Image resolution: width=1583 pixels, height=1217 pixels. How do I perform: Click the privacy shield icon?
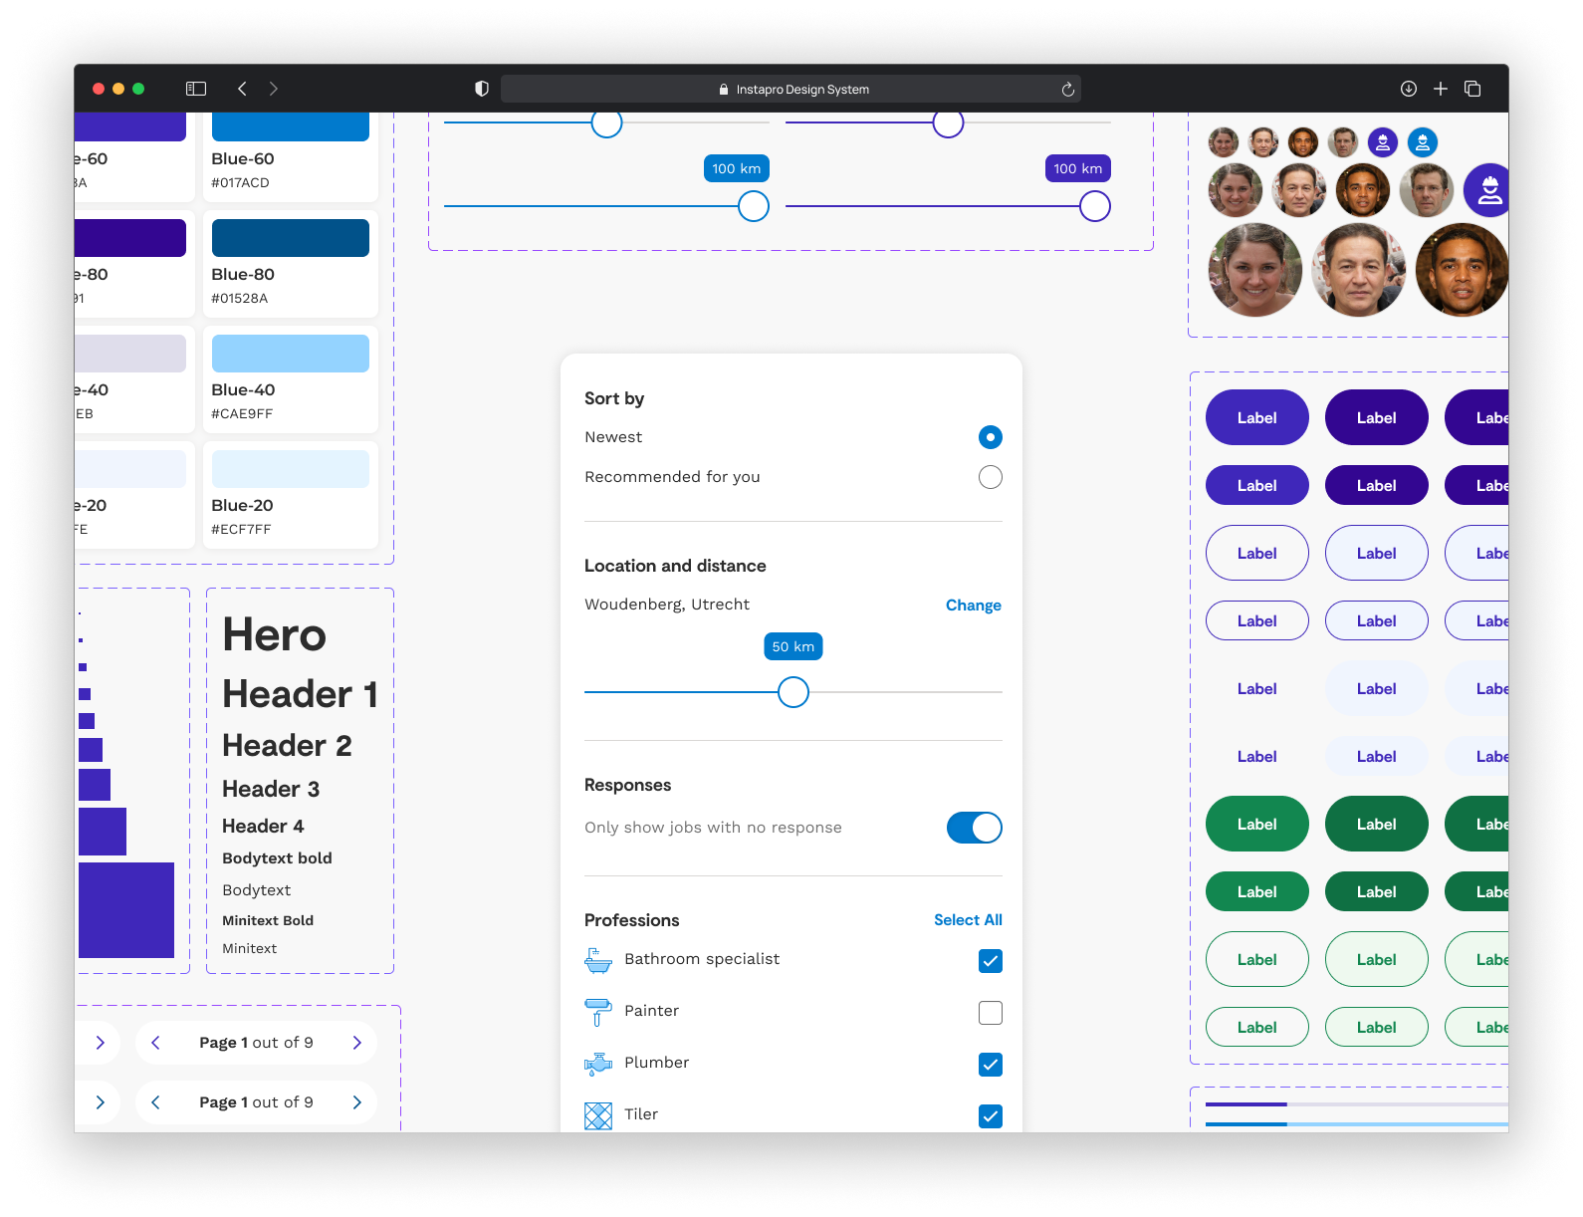tap(482, 89)
